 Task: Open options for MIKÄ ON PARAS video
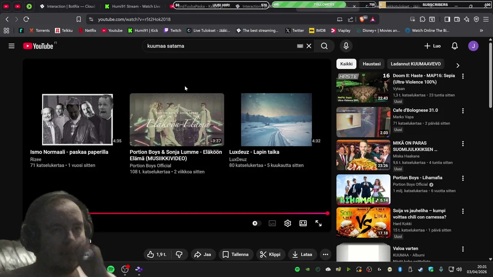click(463, 144)
